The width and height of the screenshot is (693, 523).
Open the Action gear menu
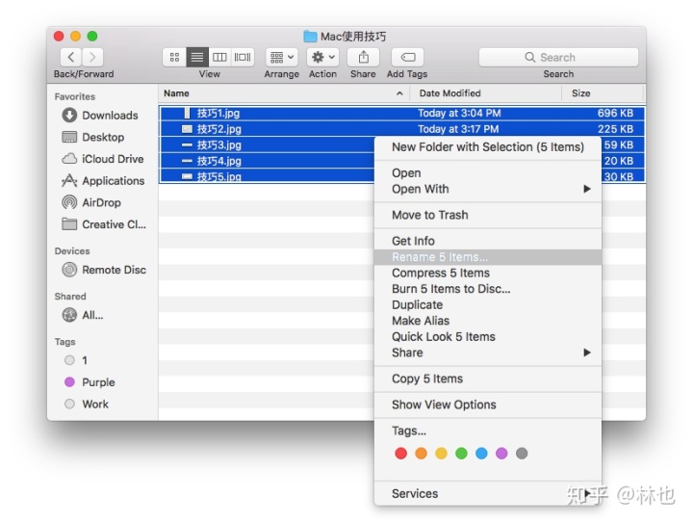coord(323,57)
